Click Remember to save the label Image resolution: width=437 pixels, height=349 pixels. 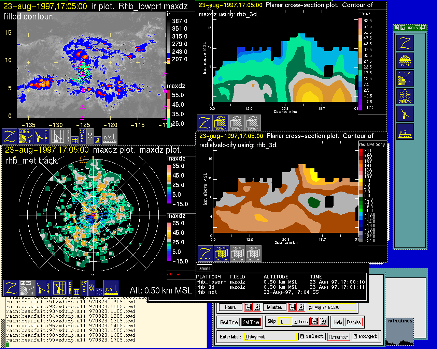338,337
